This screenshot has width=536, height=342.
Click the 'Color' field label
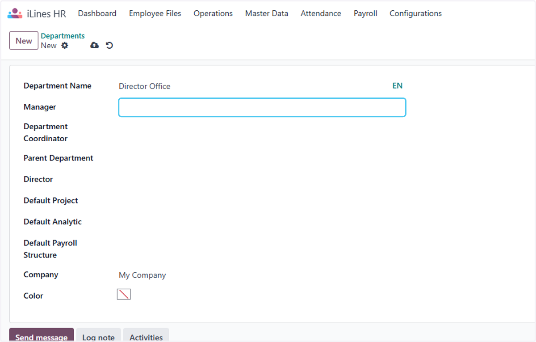[x=33, y=296]
